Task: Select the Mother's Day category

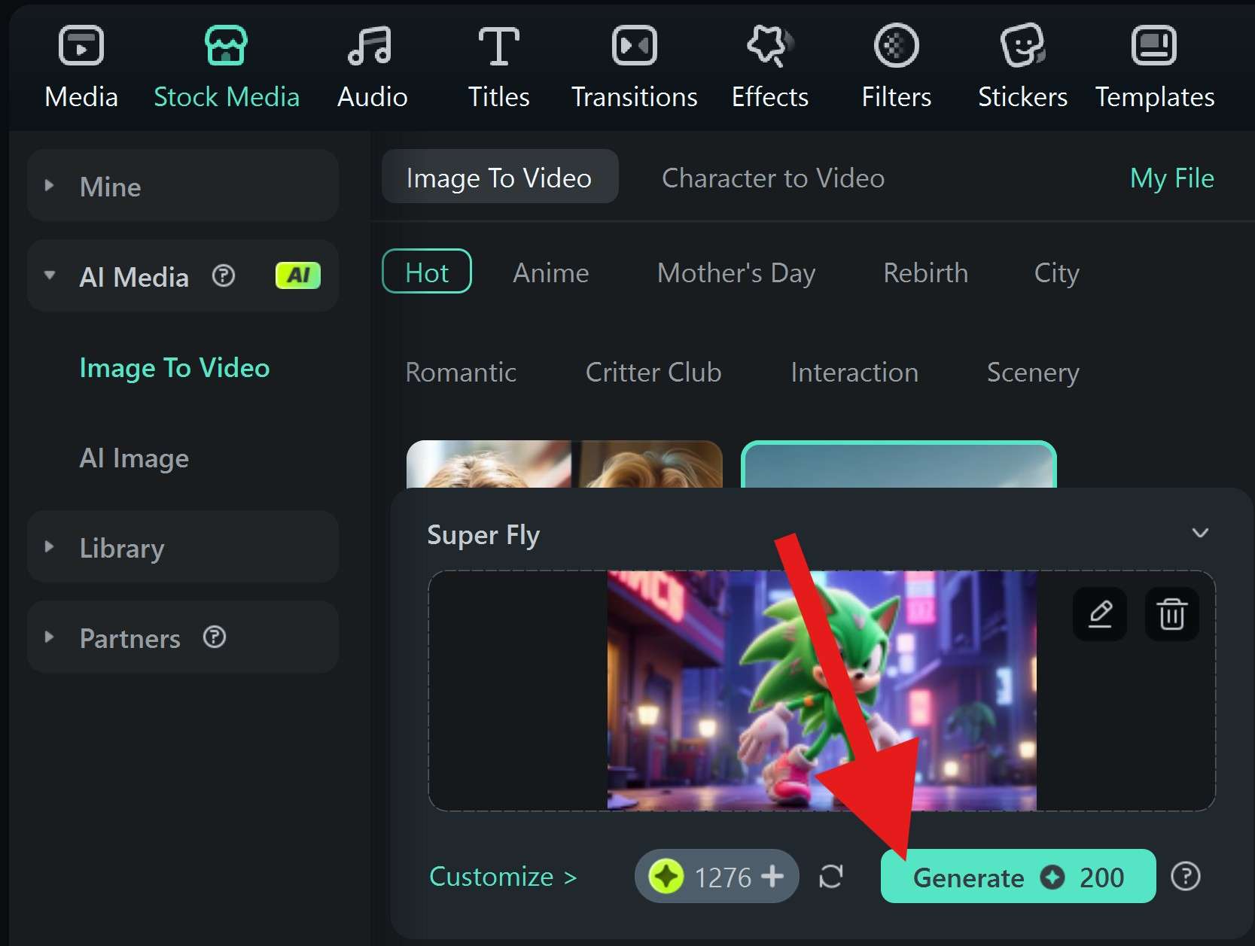Action: tap(736, 272)
